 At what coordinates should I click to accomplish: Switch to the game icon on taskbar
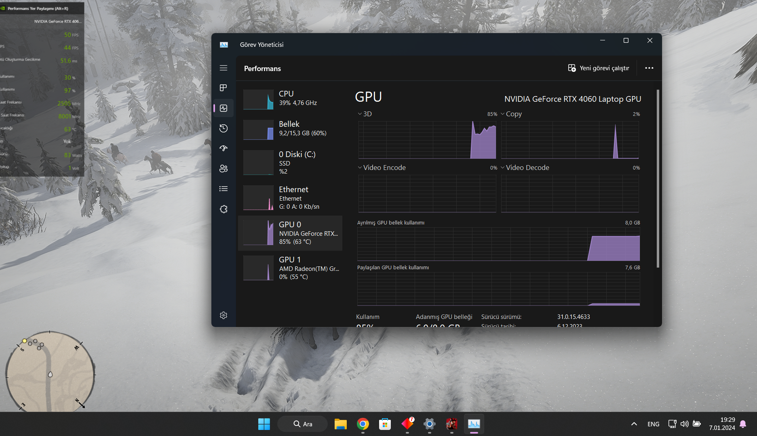451,424
